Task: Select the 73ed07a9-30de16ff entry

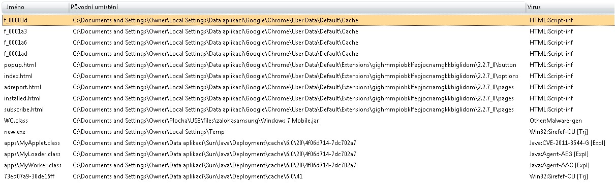Action: coord(29,176)
